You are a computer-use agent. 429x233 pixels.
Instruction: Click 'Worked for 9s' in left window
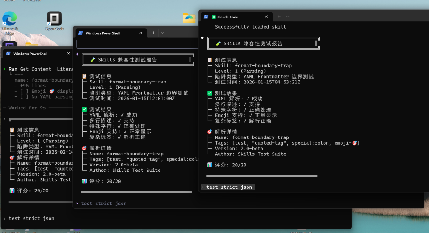(x=27, y=108)
